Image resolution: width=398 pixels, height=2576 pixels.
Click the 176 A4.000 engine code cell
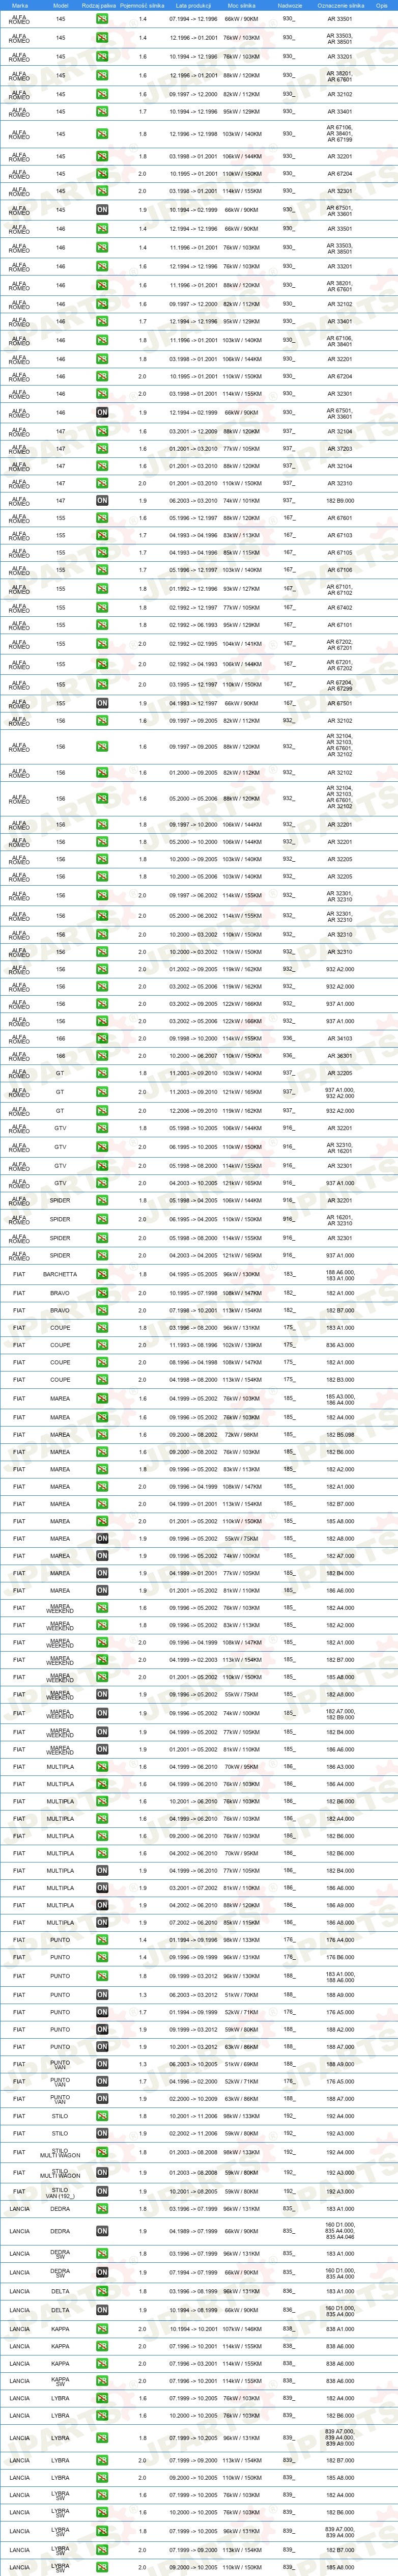pos(340,1940)
